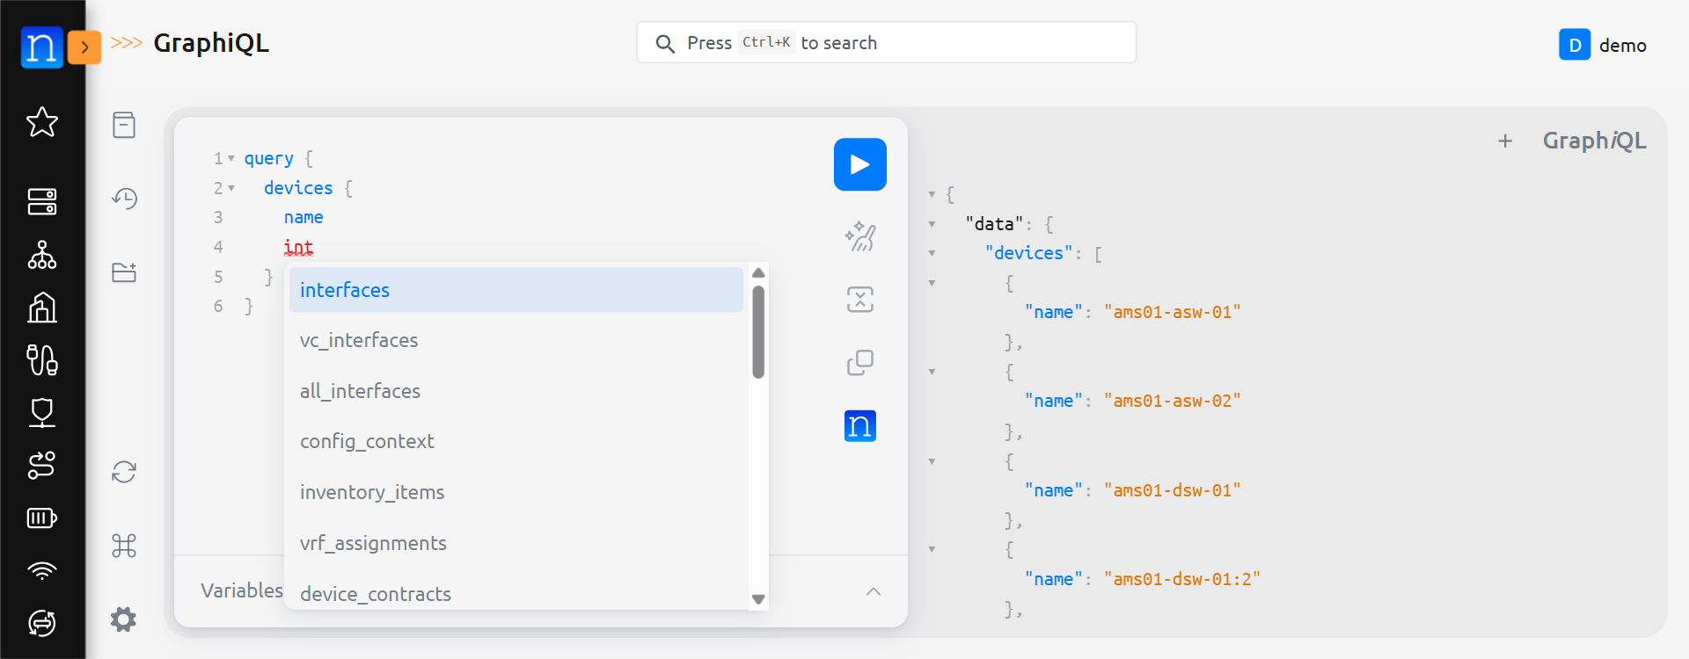Open the demo user menu
The height and width of the screenshot is (659, 1689).
click(x=1603, y=45)
